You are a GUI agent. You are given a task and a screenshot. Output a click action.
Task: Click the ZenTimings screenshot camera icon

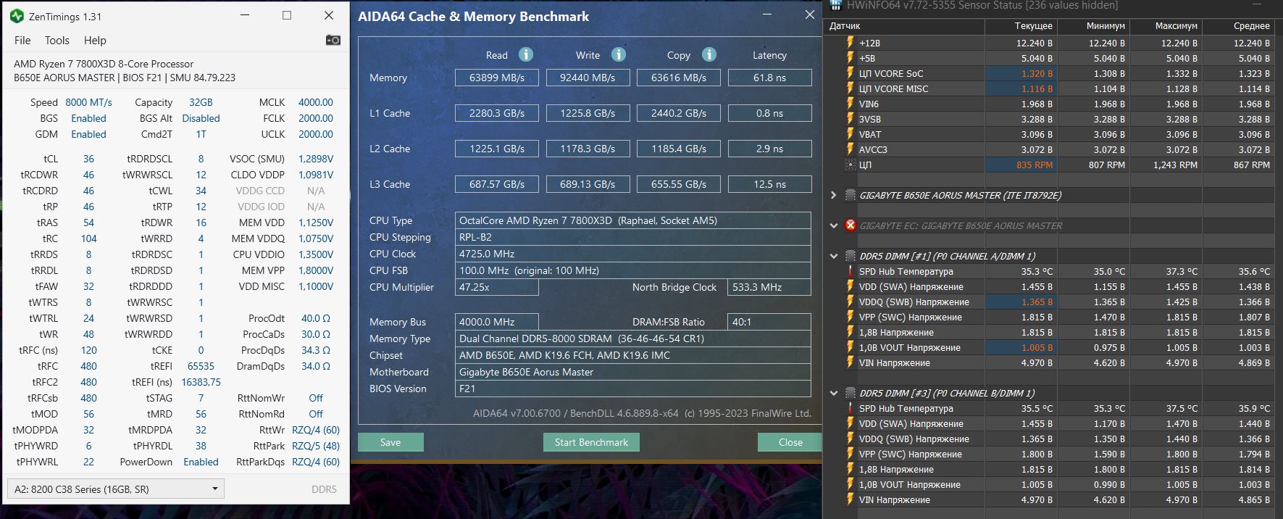333,40
